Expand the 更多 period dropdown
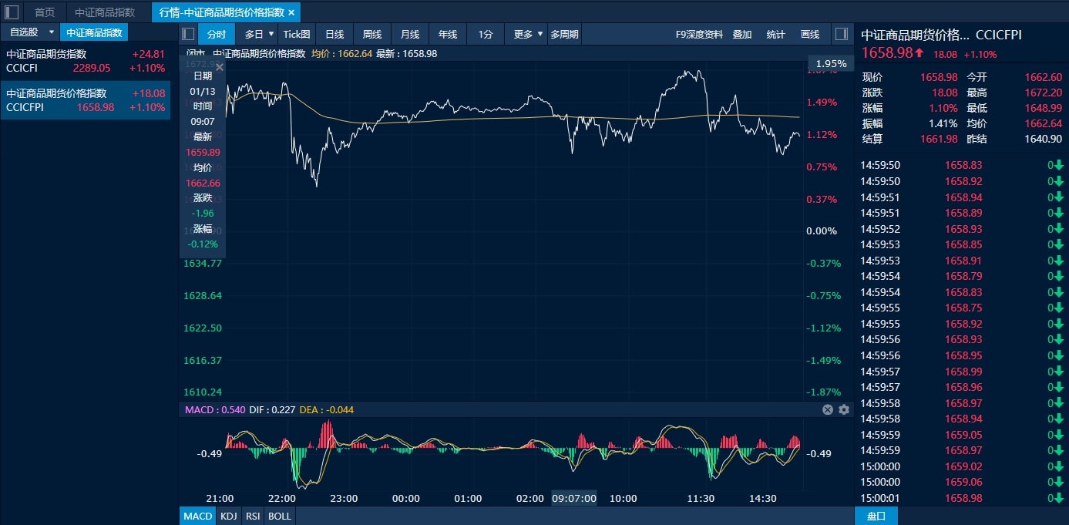Screen dimensions: 1069x525 [x=540, y=34]
